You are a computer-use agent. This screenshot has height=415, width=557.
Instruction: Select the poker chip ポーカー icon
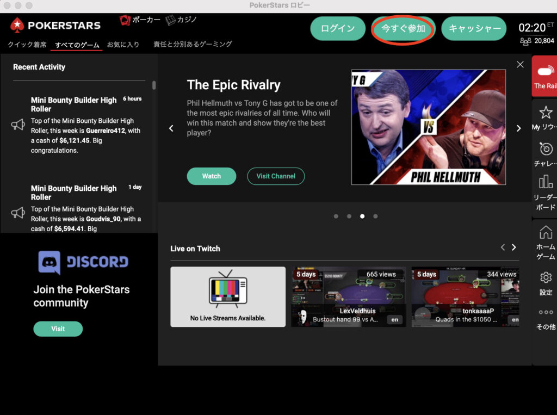[125, 20]
